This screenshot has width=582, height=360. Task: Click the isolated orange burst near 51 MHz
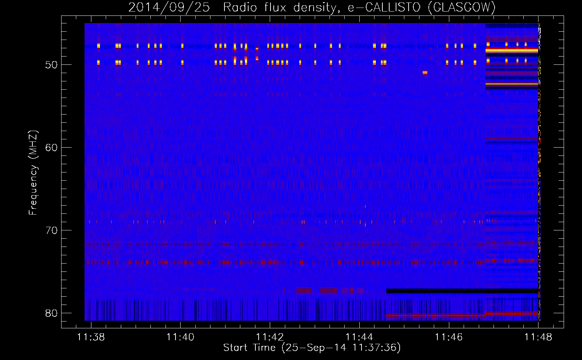pos(425,73)
